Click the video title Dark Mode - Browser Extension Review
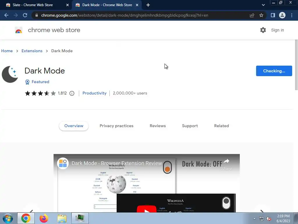This screenshot has height=224, width=298. [x=117, y=163]
